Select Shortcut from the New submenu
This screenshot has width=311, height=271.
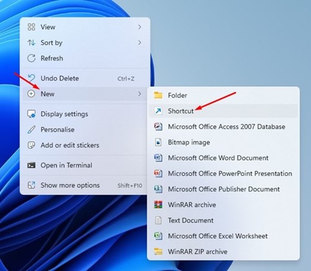pos(223,111)
